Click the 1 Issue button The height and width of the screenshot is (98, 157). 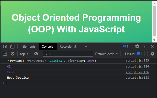click(x=133, y=54)
